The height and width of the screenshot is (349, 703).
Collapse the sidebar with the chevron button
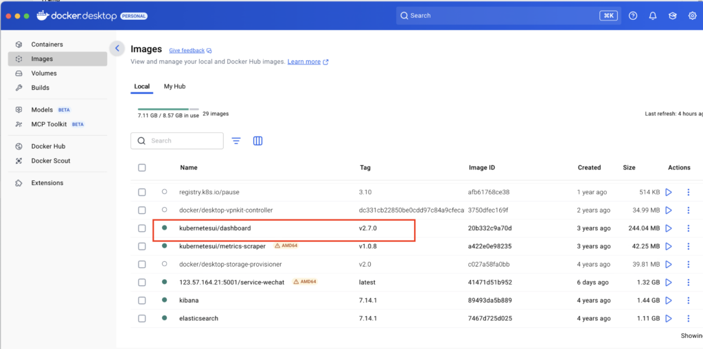pos(117,49)
